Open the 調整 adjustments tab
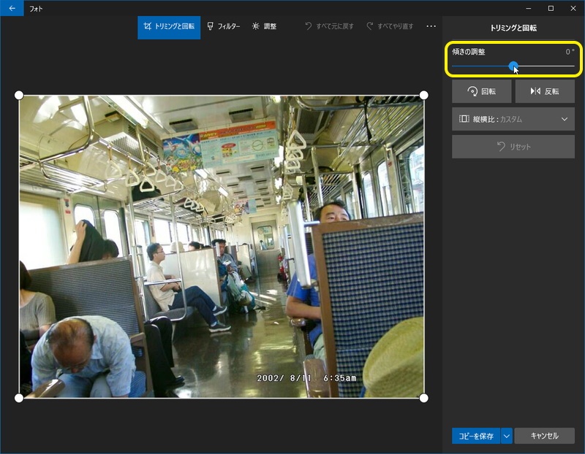Viewport: 585px width, 454px height. pos(264,27)
